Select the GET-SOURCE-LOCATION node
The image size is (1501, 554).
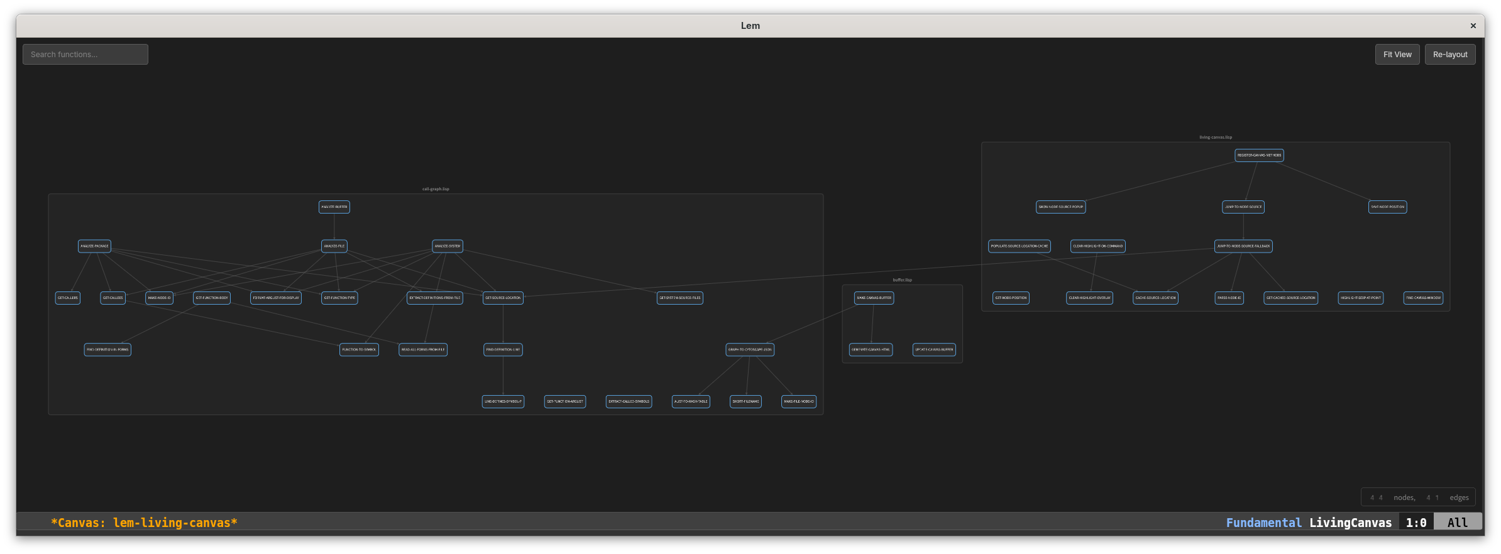(x=503, y=298)
